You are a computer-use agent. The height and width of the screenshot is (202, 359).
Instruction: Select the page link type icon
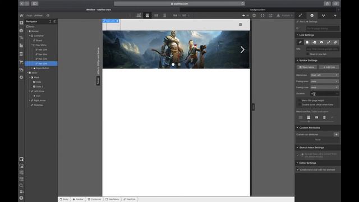coord(307,43)
